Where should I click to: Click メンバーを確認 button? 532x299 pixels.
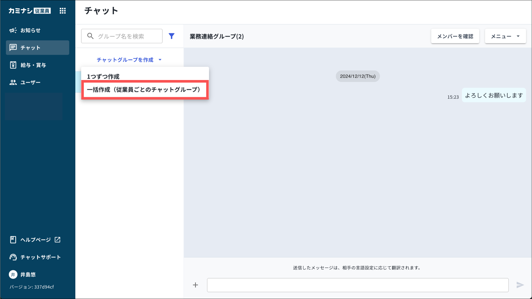click(455, 36)
